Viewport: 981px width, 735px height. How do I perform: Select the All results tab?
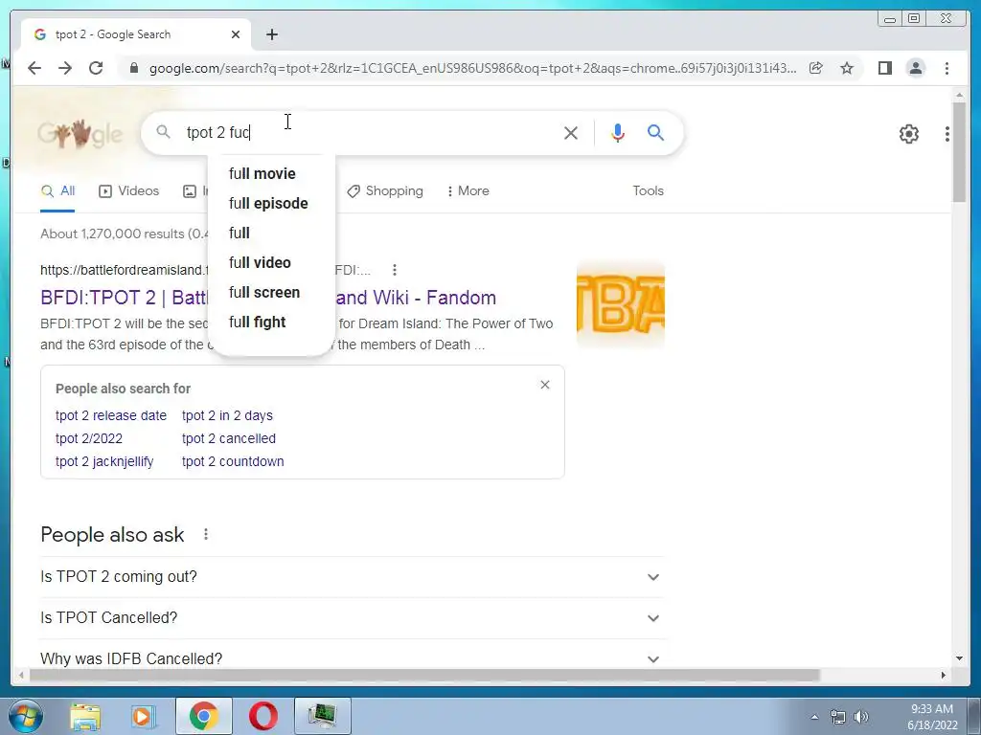click(x=57, y=191)
